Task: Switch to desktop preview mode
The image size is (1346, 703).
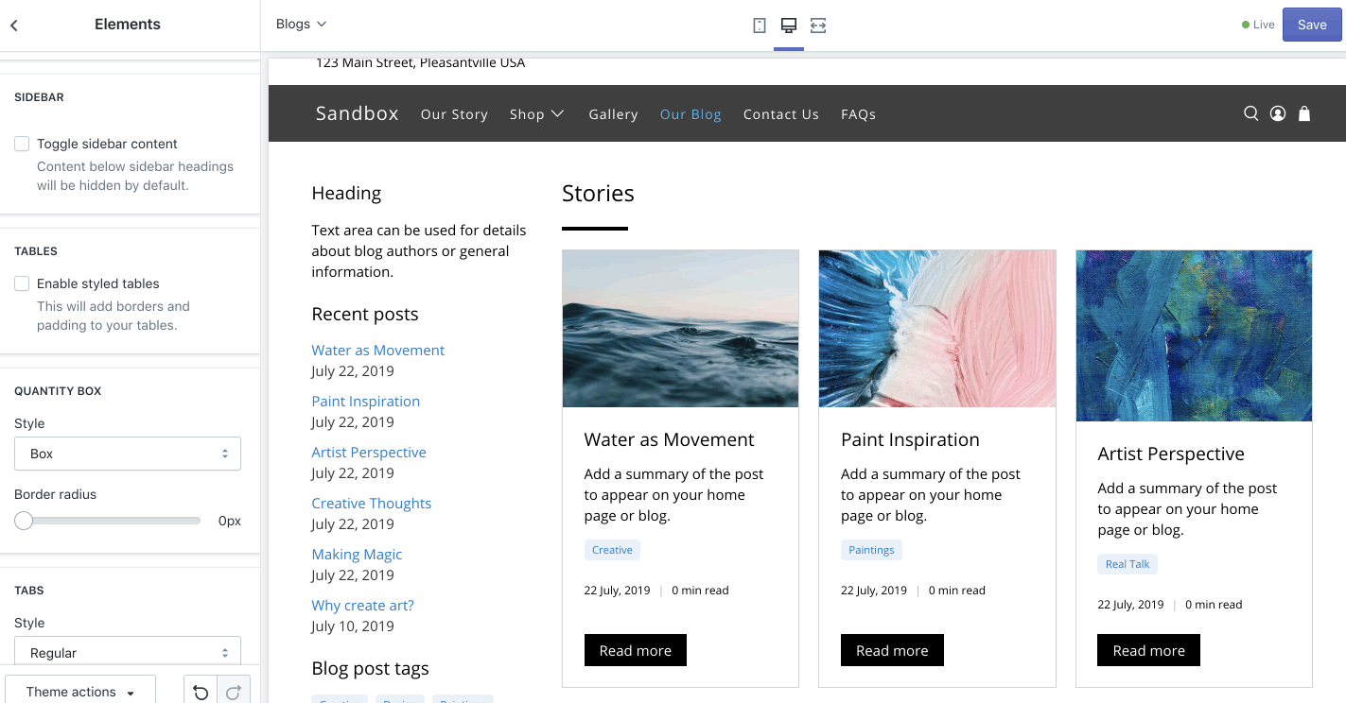Action: point(788,25)
